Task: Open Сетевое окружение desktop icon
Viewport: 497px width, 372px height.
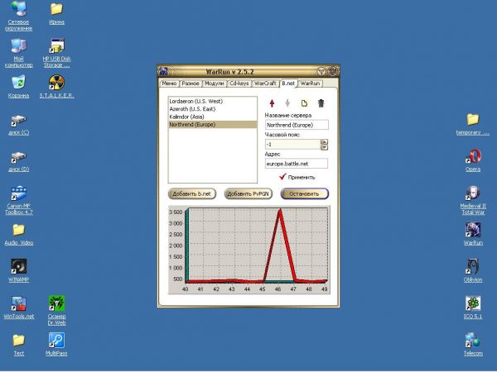Action: click(18, 16)
